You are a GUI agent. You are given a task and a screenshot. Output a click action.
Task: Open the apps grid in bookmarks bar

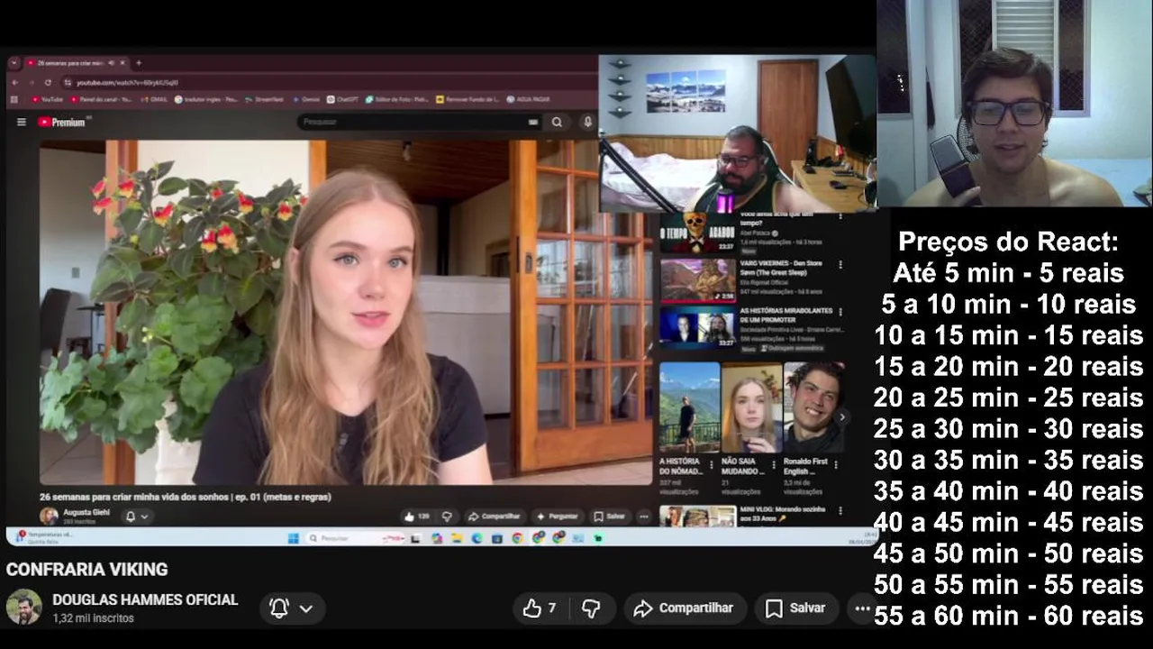coord(14,99)
